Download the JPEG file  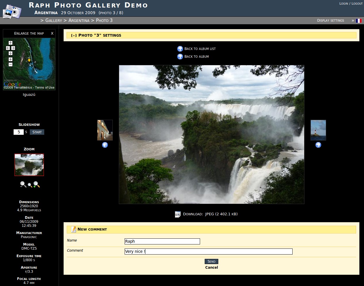221,214
